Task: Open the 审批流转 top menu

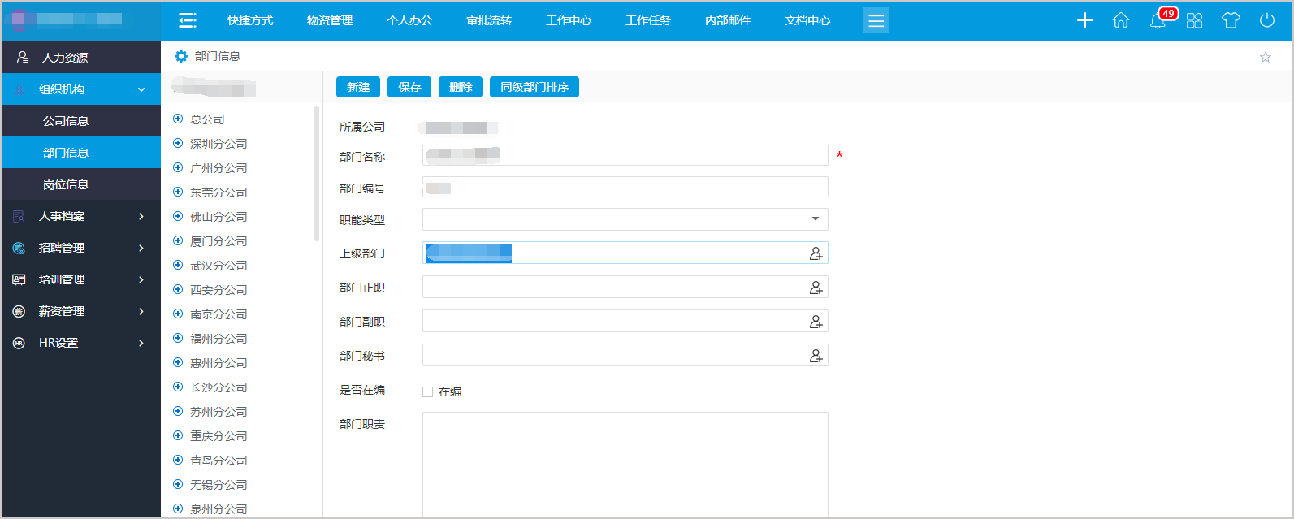Action: coord(489,20)
